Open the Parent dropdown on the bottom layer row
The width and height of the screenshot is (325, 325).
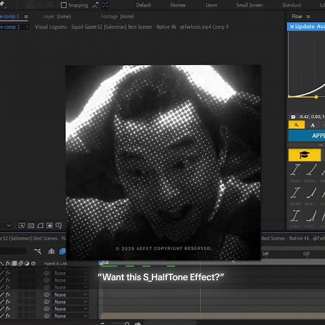71,316
